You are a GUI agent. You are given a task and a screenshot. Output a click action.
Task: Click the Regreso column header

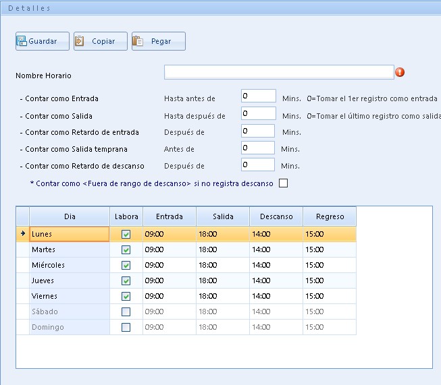[330, 216]
